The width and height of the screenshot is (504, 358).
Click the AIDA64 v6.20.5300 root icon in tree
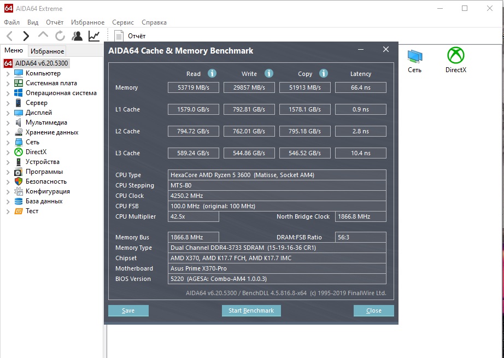point(8,63)
